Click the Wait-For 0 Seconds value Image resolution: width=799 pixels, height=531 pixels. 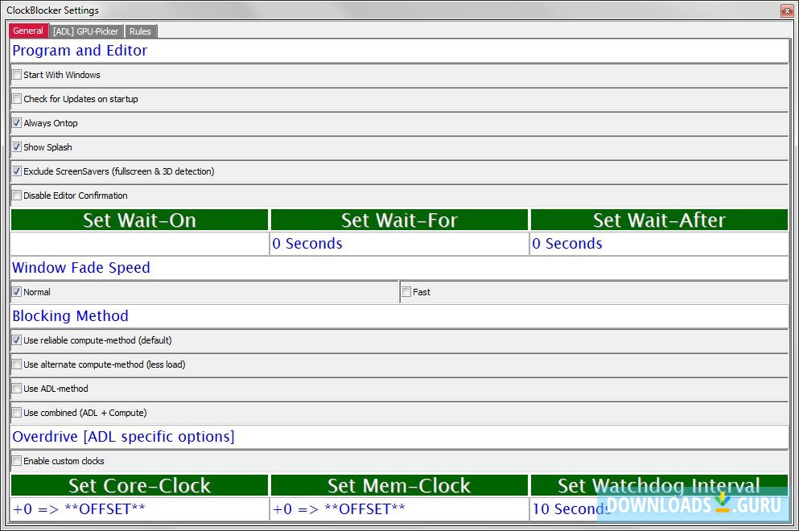[399, 244]
